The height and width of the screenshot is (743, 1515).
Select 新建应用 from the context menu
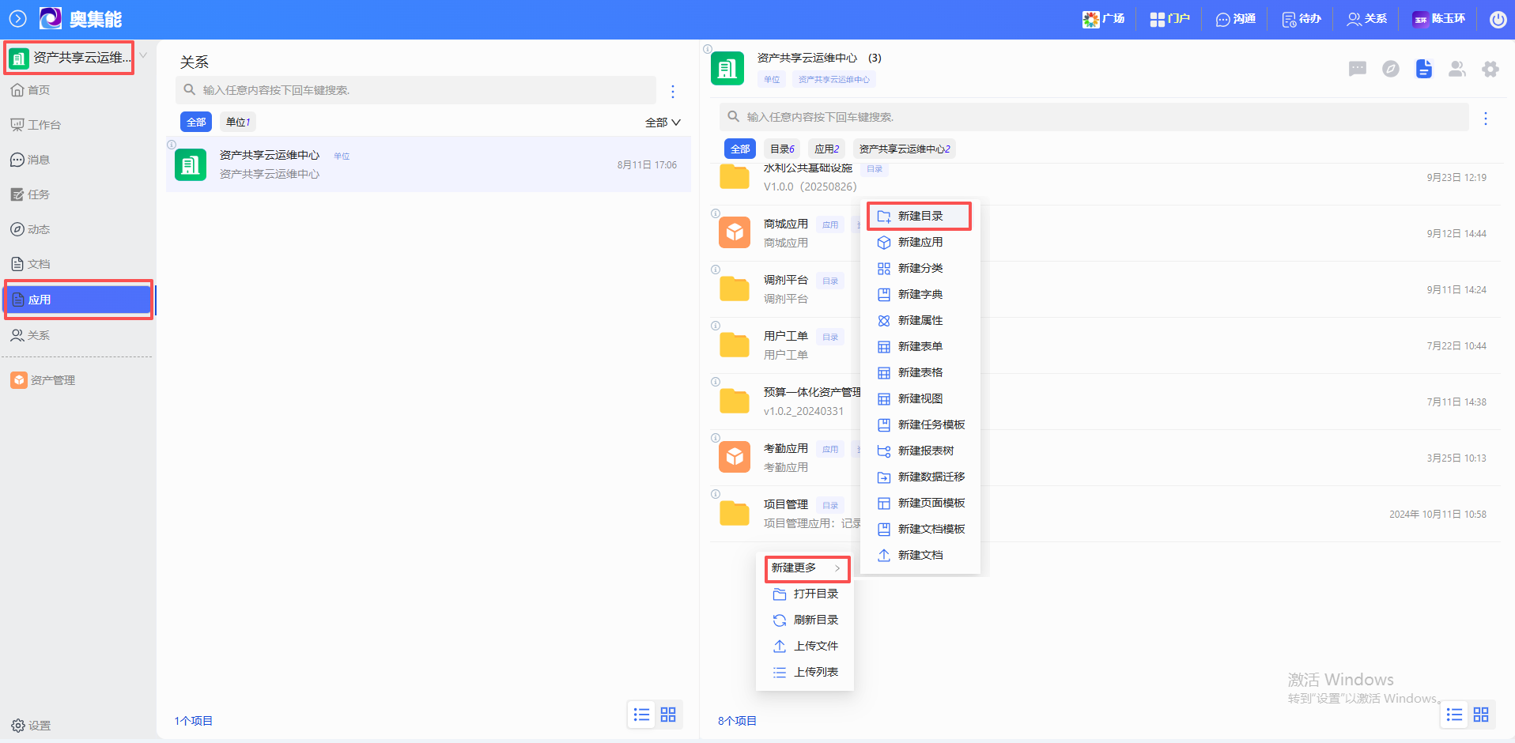click(x=920, y=242)
